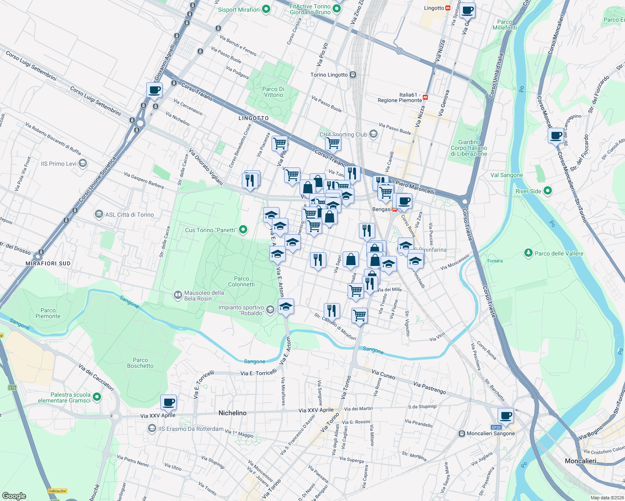
Task: Click the Lingotto metro station M icon
Action: pos(449,7)
